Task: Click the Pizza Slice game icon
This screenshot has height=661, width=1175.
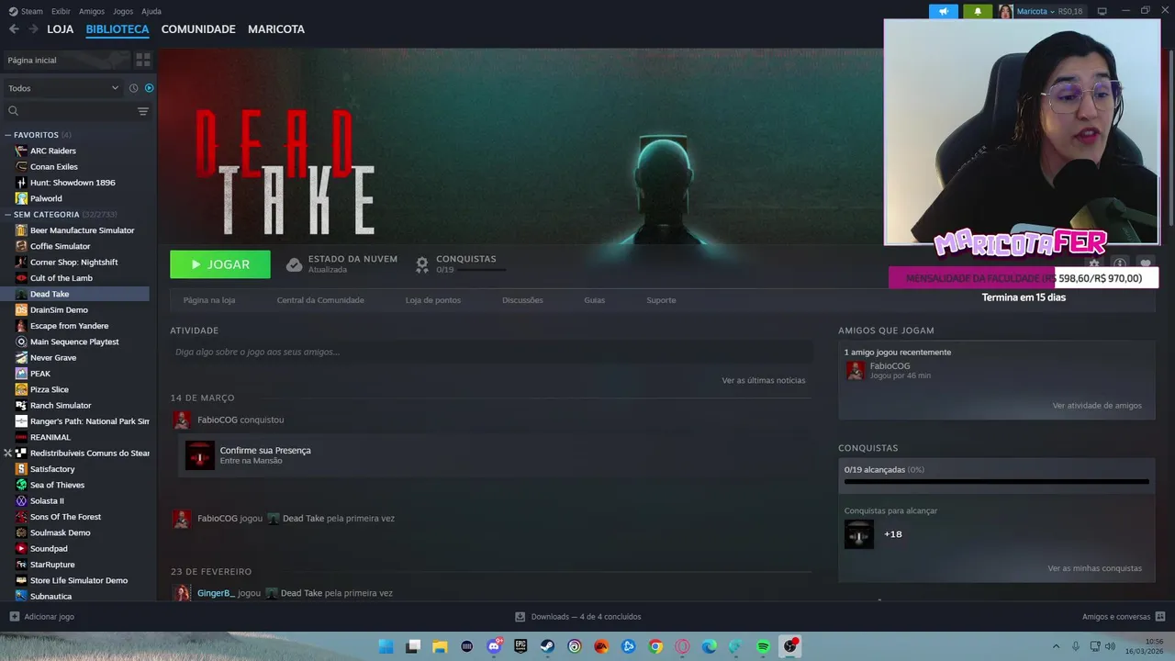Action: 21,389
